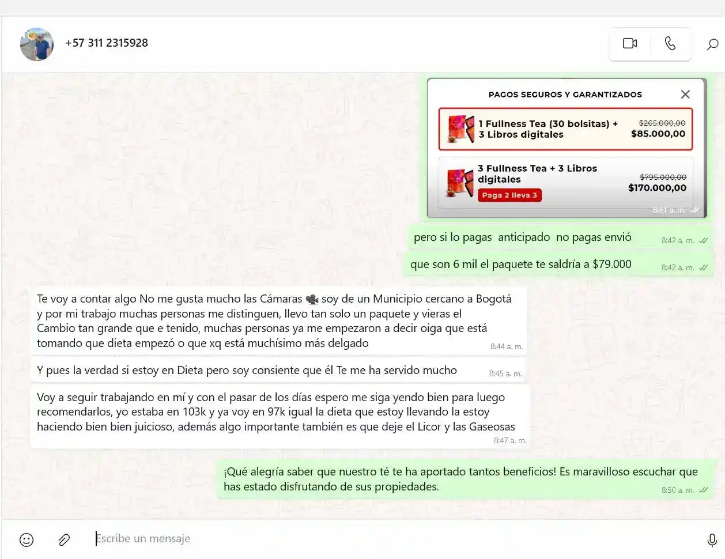
Task: Click the contact's profile picture
Action: point(37,44)
